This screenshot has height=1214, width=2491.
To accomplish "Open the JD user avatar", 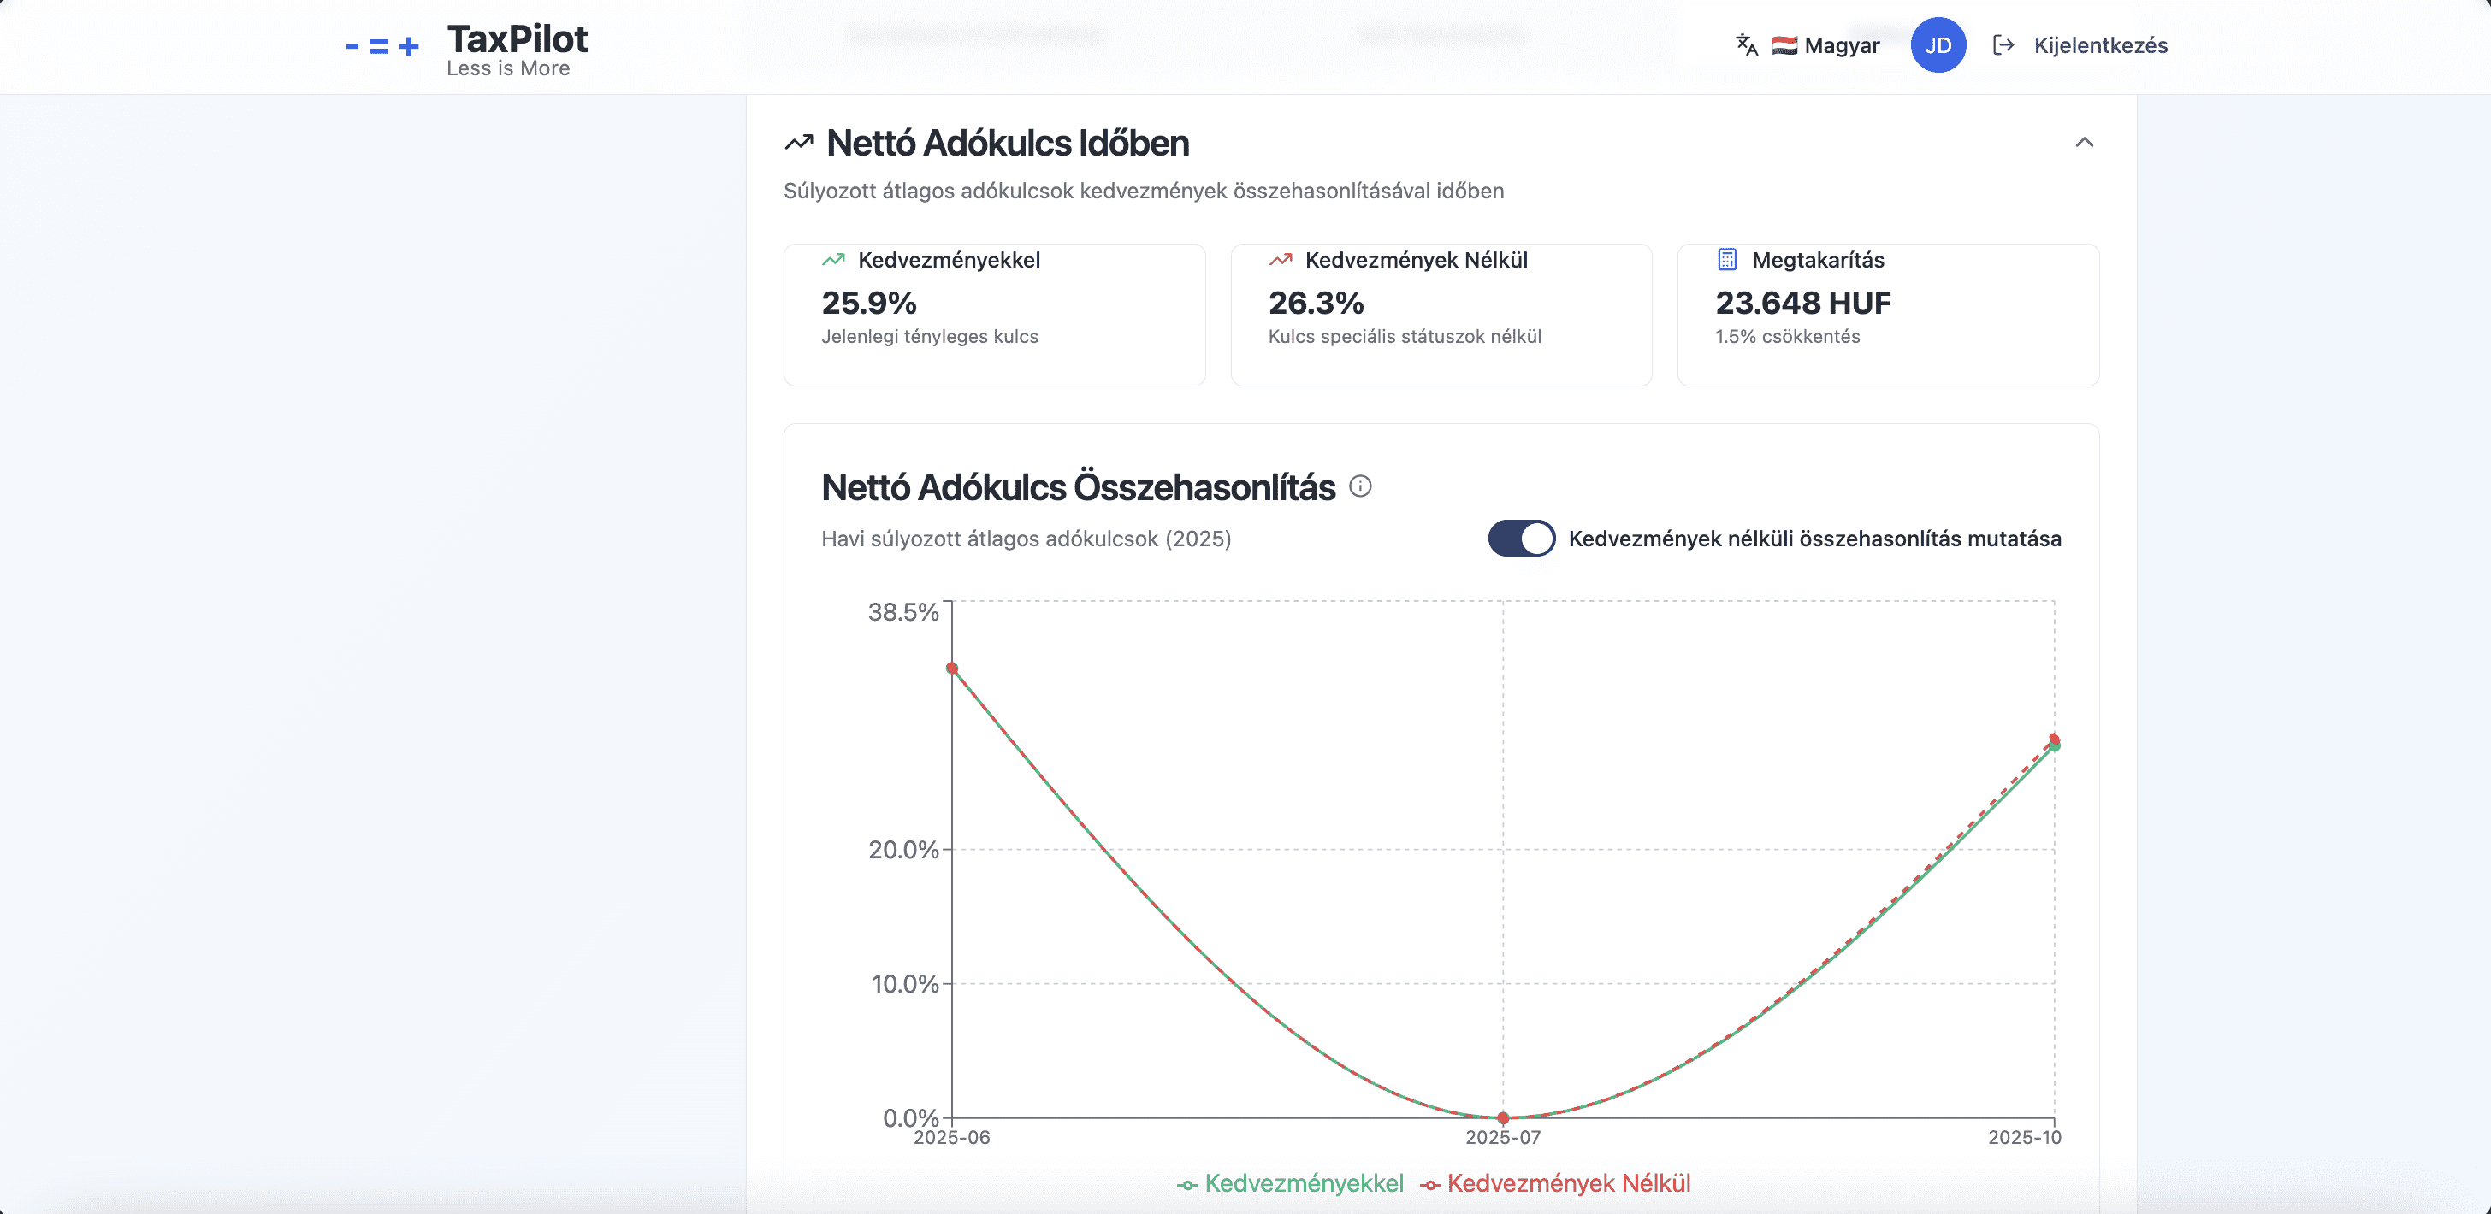I will 1937,45.
